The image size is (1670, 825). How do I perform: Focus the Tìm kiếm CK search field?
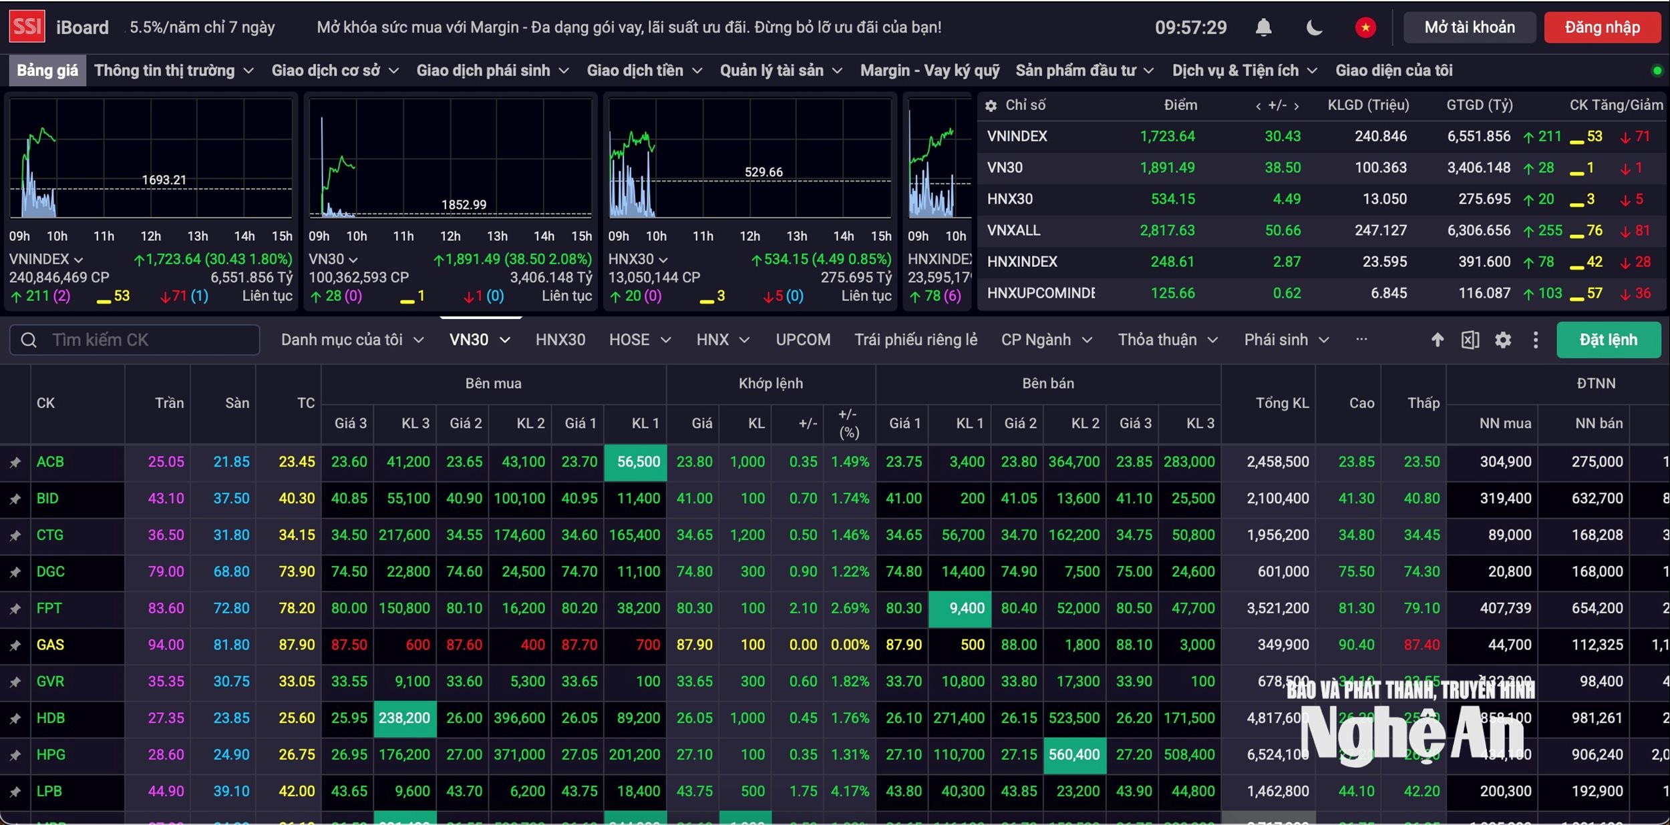pyautogui.click(x=134, y=340)
